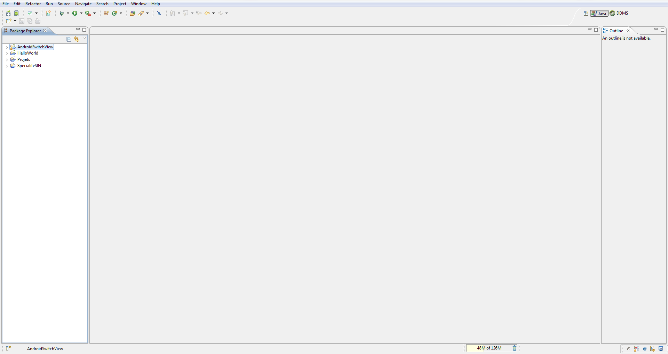Switch to the Java perspective

pos(599,13)
